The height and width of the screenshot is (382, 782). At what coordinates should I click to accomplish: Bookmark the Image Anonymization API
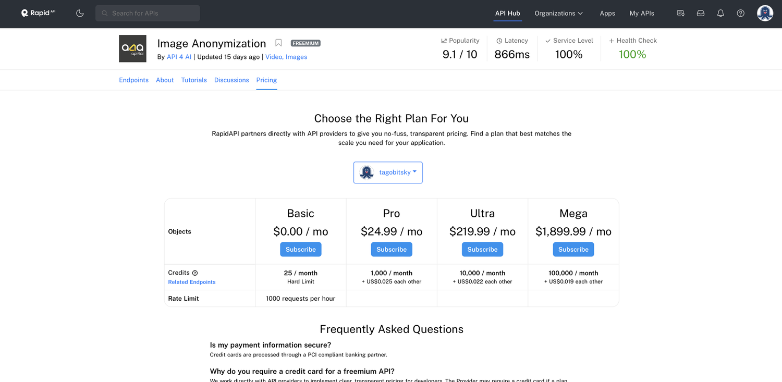coord(278,43)
